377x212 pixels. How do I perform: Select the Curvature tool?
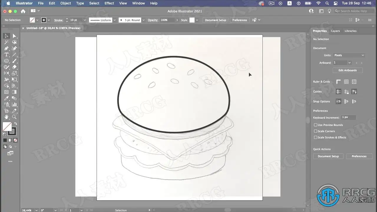(14, 49)
